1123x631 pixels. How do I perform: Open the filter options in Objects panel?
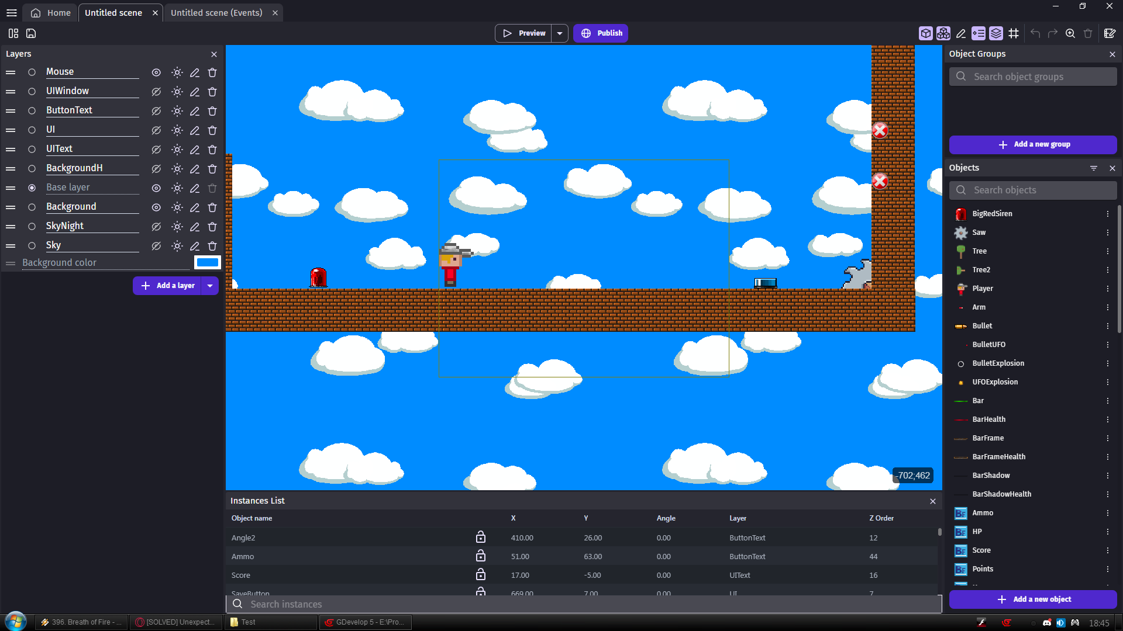click(1093, 168)
